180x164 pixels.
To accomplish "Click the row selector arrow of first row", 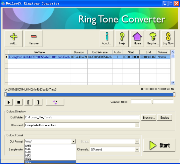I will [6, 57].
